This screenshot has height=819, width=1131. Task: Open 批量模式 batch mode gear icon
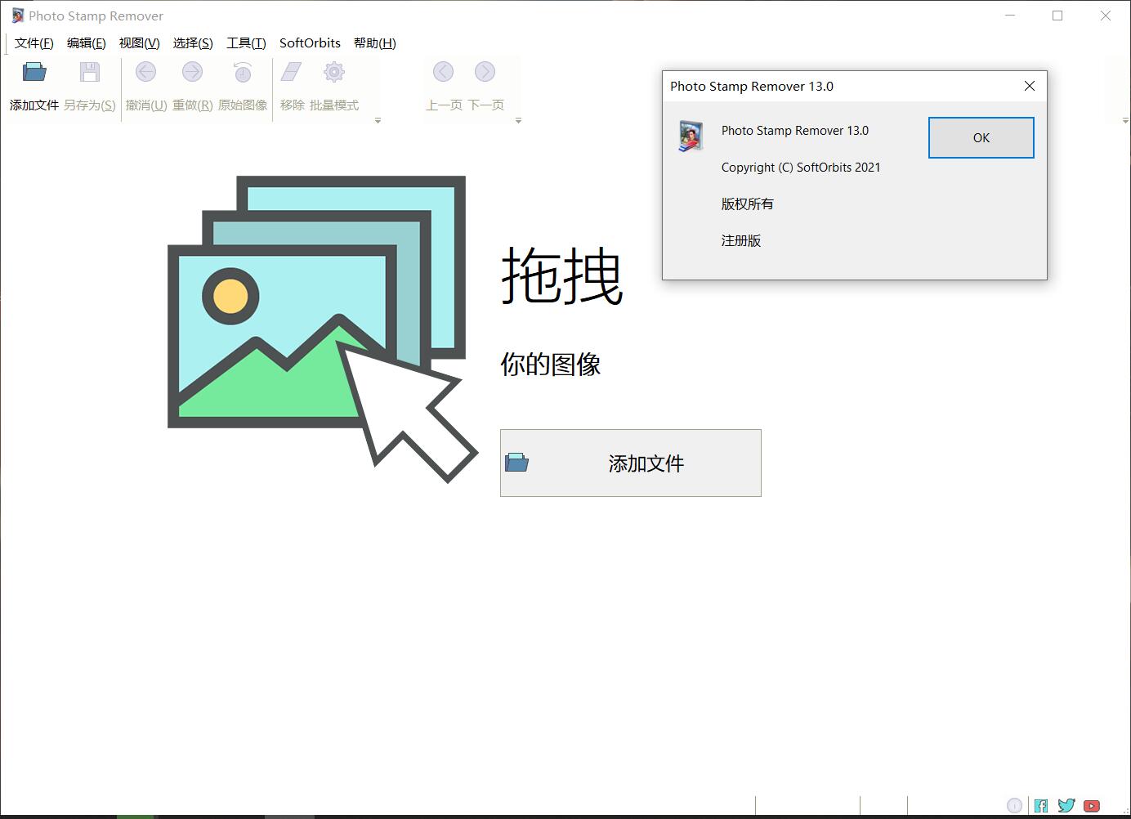334,72
